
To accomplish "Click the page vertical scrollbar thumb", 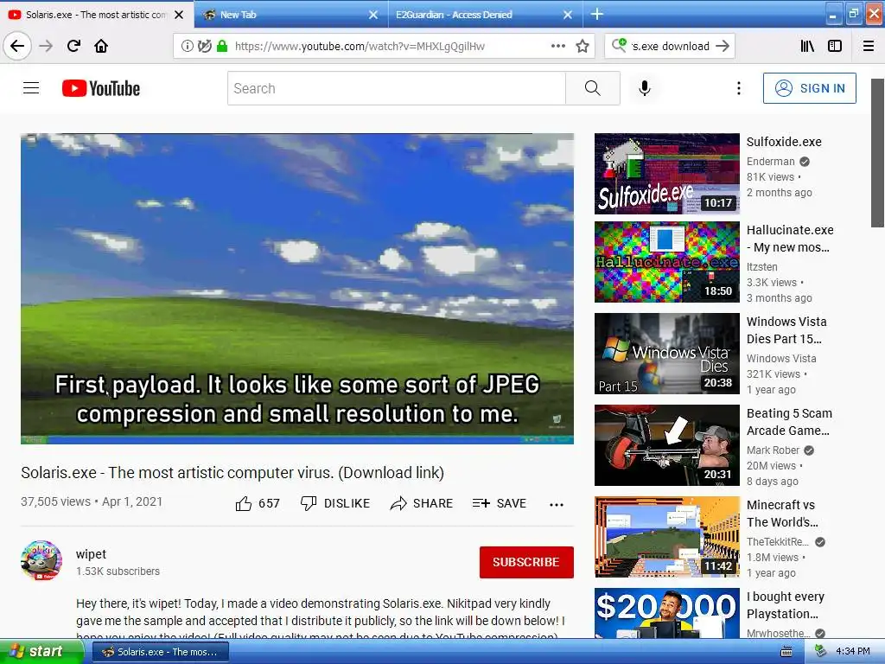I will coord(878,153).
